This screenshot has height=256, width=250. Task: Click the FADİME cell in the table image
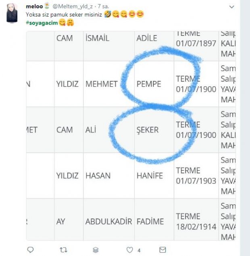pyautogui.click(x=150, y=222)
